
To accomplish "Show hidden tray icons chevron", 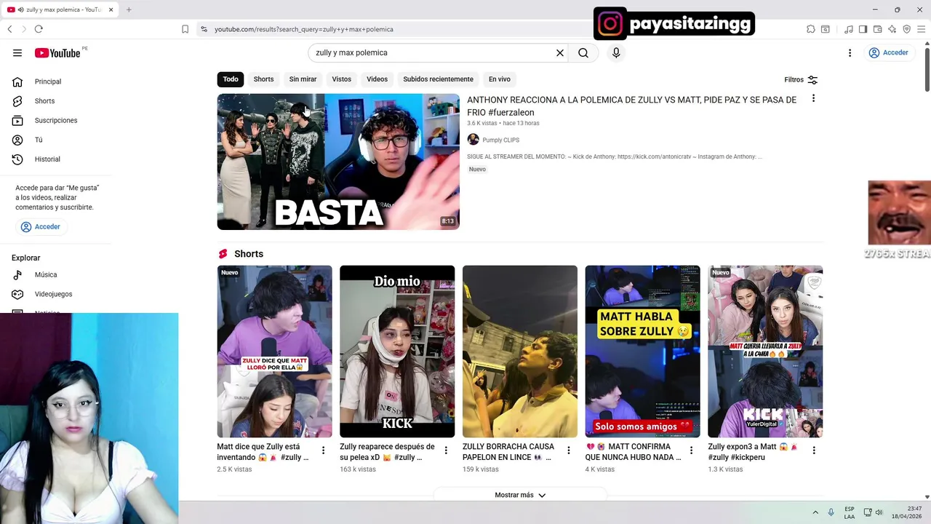I will coord(815,512).
